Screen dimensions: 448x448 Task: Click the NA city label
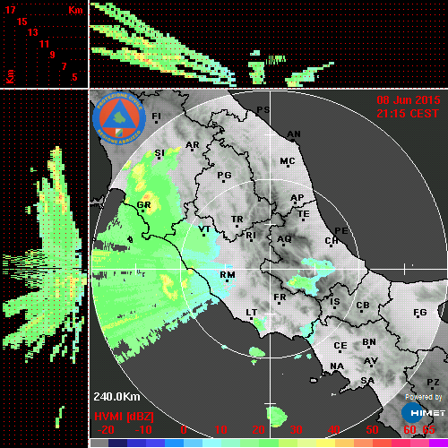coord(337,366)
